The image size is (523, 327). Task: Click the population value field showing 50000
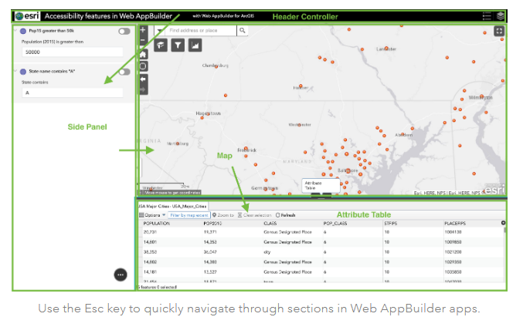point(73,52)
